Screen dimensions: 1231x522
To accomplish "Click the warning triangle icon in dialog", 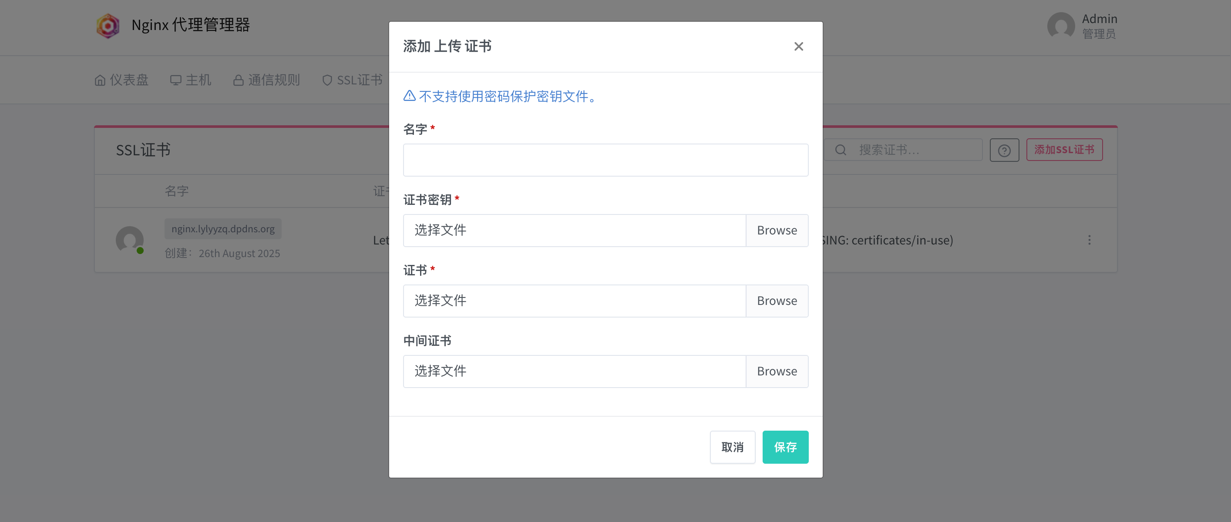I will click(409, 96).
